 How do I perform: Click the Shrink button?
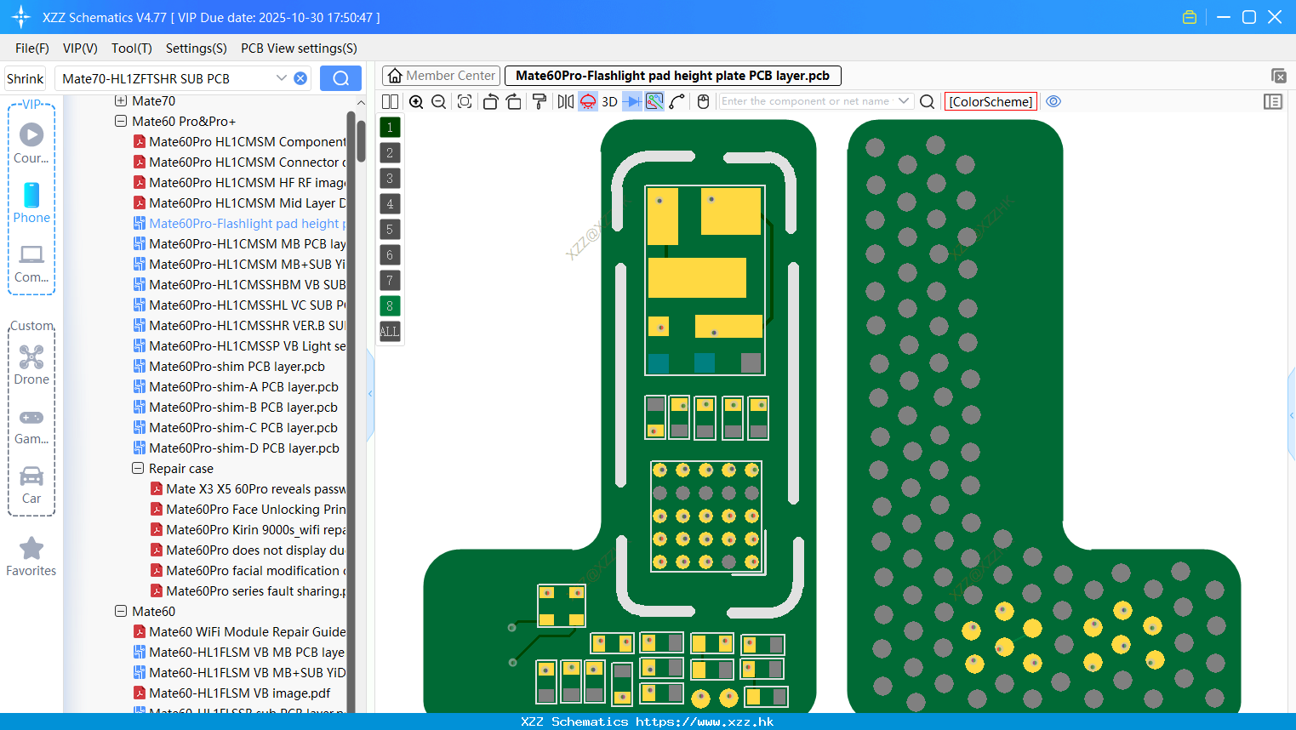point(26,78)
